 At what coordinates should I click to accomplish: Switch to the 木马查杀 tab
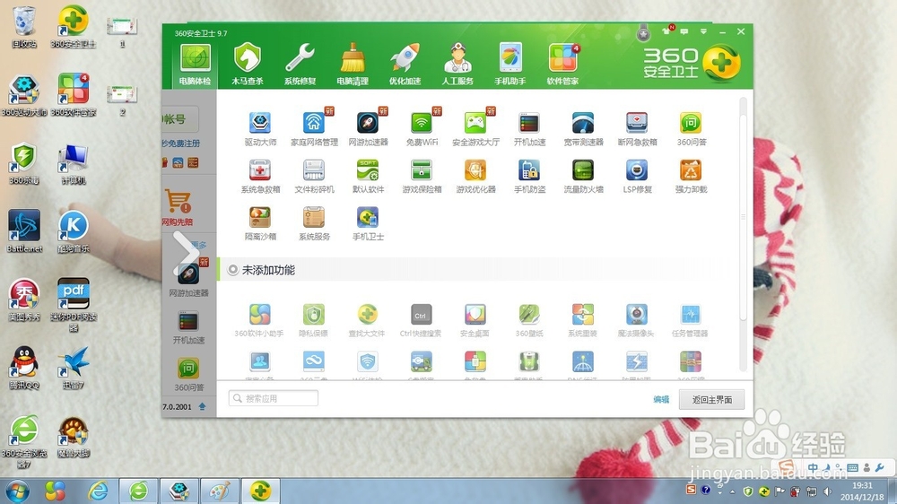coord(248,65)
